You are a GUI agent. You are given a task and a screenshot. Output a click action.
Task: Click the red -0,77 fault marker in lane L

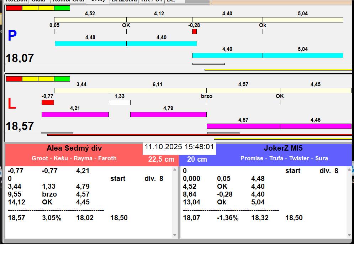click(48, 103)
